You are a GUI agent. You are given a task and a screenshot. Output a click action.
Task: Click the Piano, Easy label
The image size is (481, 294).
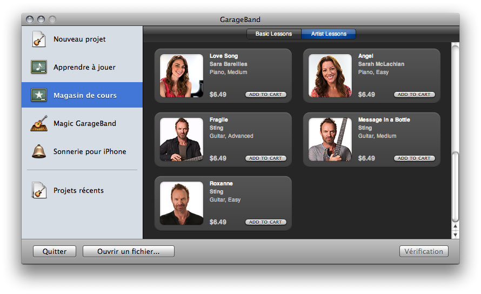pos(373,72)
